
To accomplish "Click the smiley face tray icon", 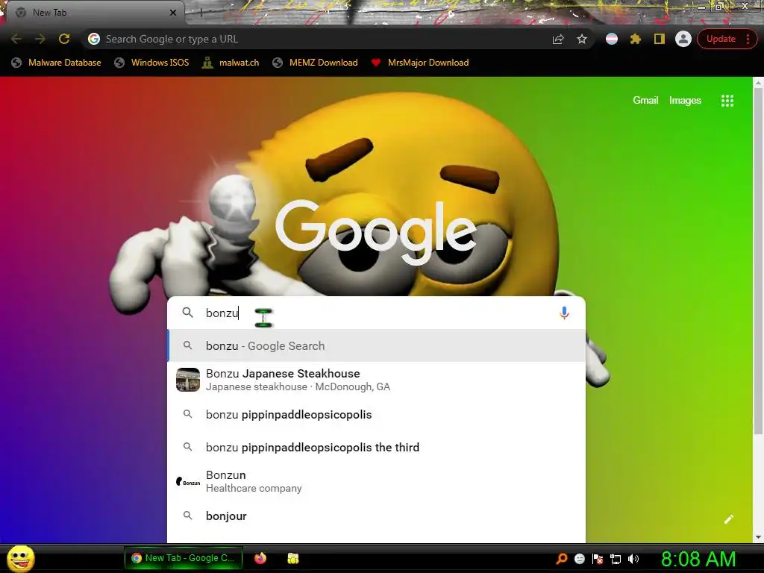I will pos(579,559).
